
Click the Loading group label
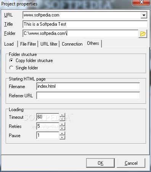point(16,110)
